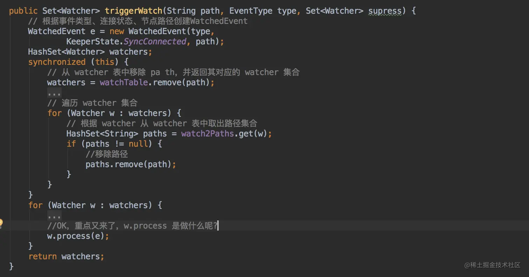
Task: Click the watermark text in the bottom right
Action: coord(493,265)
